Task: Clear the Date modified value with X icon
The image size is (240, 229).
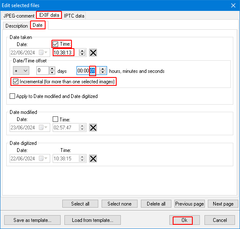Action: pyautogui.click(x=93, y=128)
